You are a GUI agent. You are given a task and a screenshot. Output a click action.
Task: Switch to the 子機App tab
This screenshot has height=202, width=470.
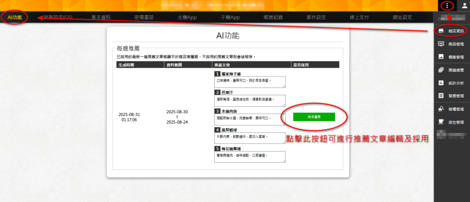click(230, 17)
